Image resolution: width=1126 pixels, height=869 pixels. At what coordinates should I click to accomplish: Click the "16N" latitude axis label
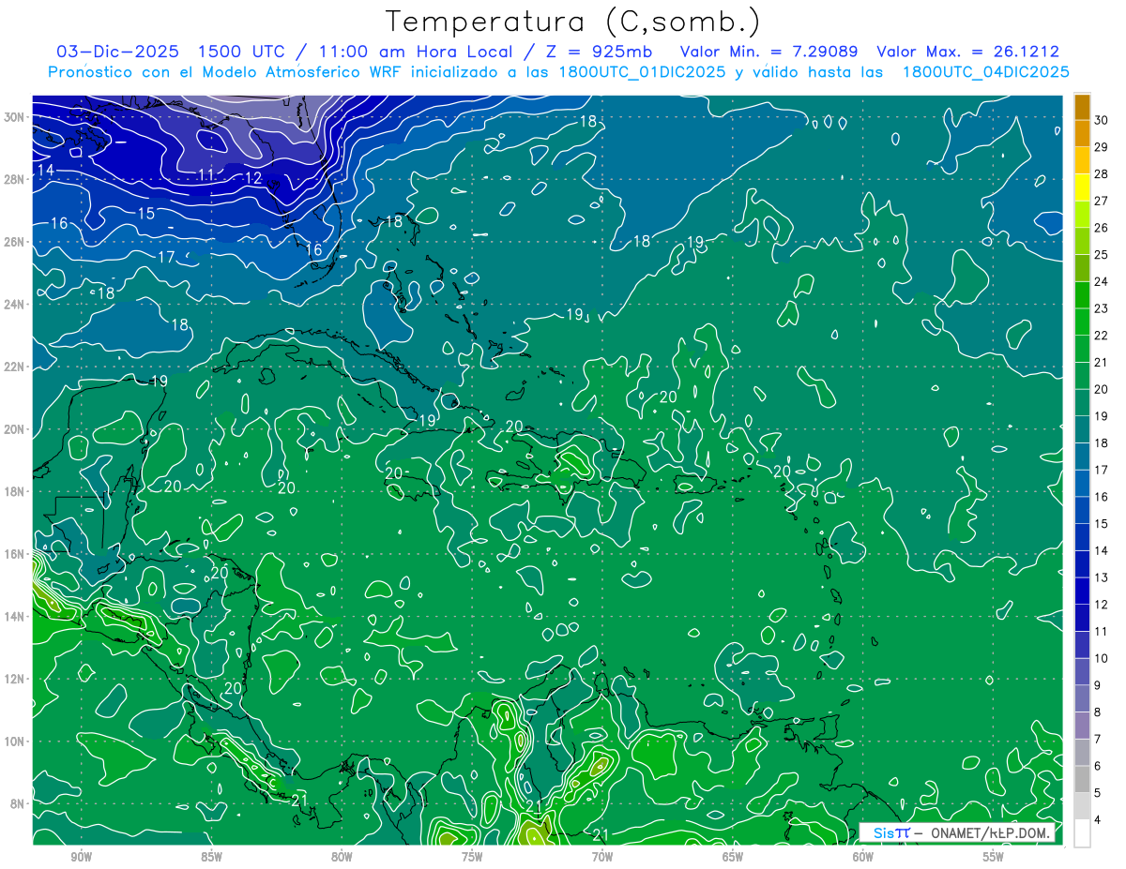[14, 554]
